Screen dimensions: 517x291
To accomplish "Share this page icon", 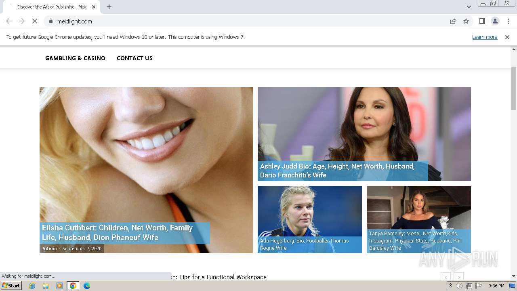I will pyautogui.click(x=453, y=21).
